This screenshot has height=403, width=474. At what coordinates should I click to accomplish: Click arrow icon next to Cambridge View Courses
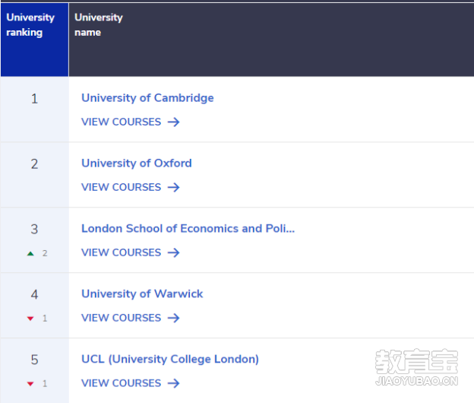pos(174,122)
